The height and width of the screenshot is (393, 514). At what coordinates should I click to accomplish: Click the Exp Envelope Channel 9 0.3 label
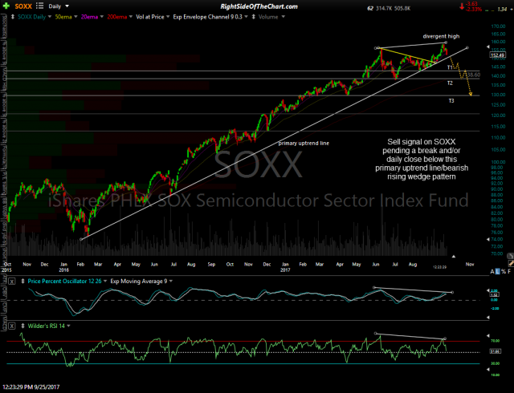(208, 17)
